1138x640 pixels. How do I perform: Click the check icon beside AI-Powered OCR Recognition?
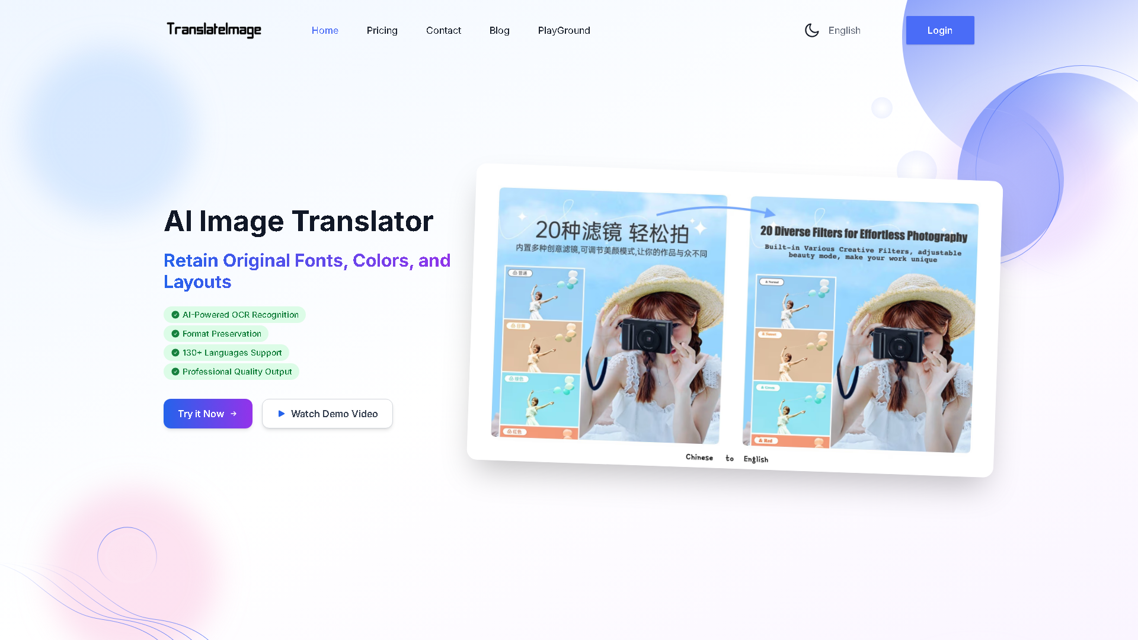point(175,315)
